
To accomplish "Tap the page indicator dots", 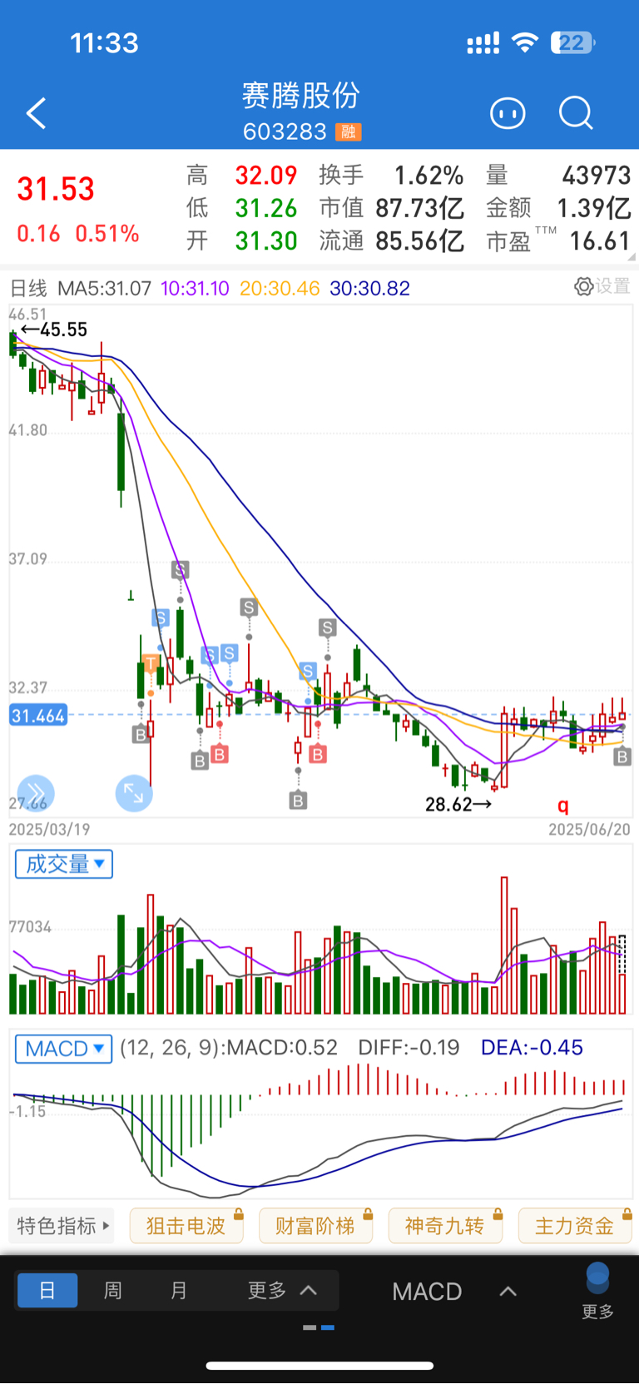I will click(x=319, y=1327).
